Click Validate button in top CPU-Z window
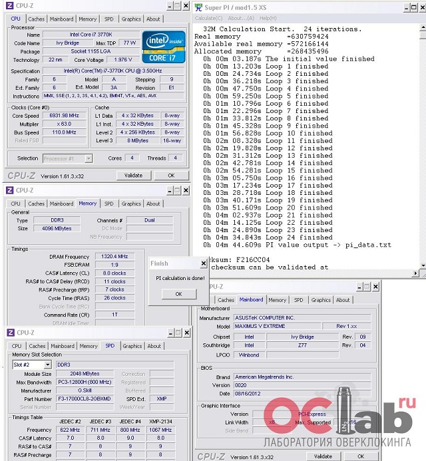The width and height of the screenshot is (426, 461). [134, 176]
